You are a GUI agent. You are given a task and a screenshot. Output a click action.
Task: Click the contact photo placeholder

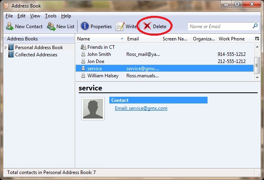[93, 109]
